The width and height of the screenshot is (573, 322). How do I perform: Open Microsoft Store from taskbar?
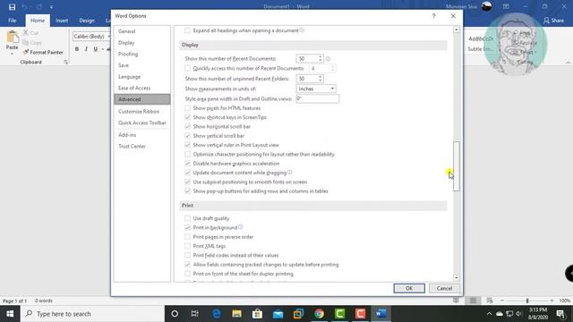pos(257,314)
